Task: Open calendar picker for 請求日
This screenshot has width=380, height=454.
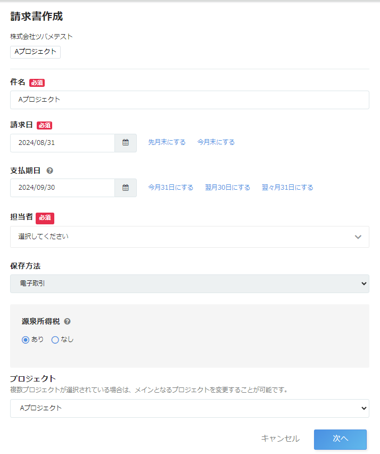Action: [x=126, y=143]
